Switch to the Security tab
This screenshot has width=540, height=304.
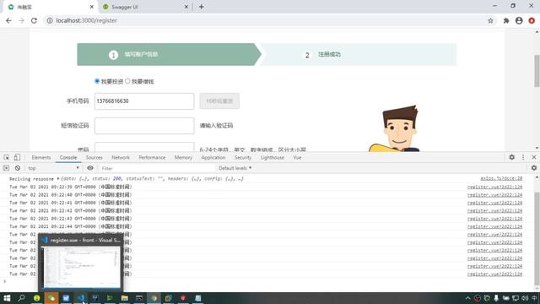pyautogui.click(x=243, y=157)
